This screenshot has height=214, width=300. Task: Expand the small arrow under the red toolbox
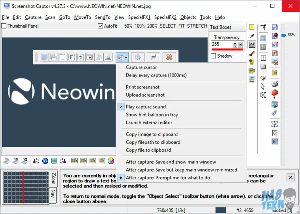click(274, 98)
